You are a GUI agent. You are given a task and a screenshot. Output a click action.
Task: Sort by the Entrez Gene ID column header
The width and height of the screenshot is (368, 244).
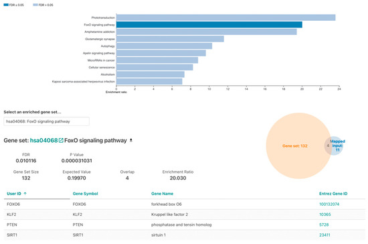coord(333,194)
